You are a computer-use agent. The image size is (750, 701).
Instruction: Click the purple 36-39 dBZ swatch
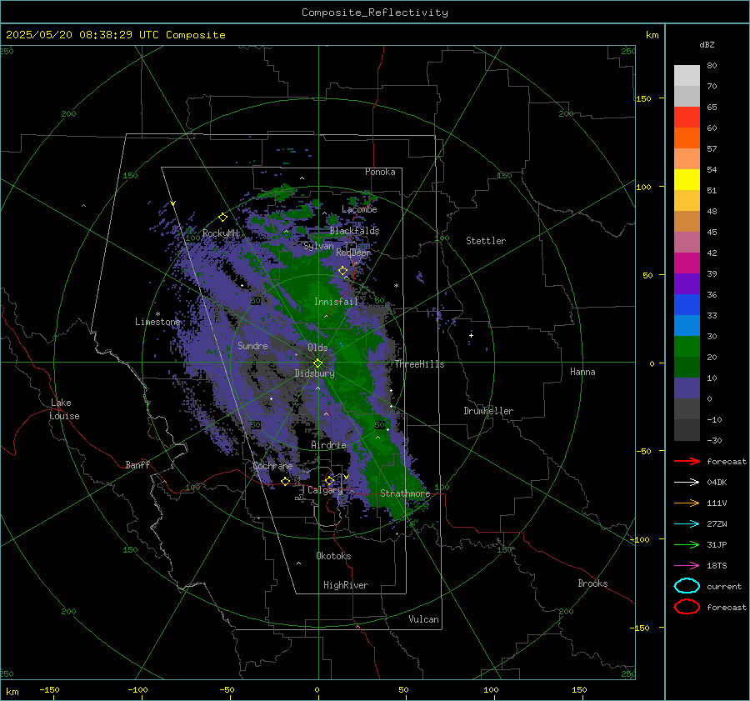click(x=687, y=283)
